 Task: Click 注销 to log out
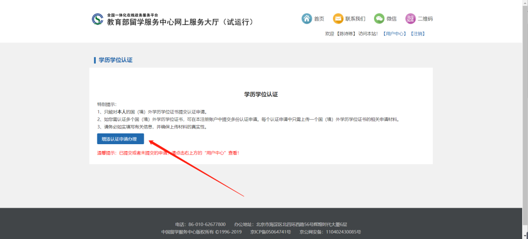(x=417, y=34)
